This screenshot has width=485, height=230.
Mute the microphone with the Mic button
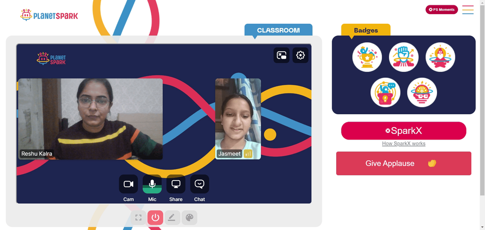point(152,184)
